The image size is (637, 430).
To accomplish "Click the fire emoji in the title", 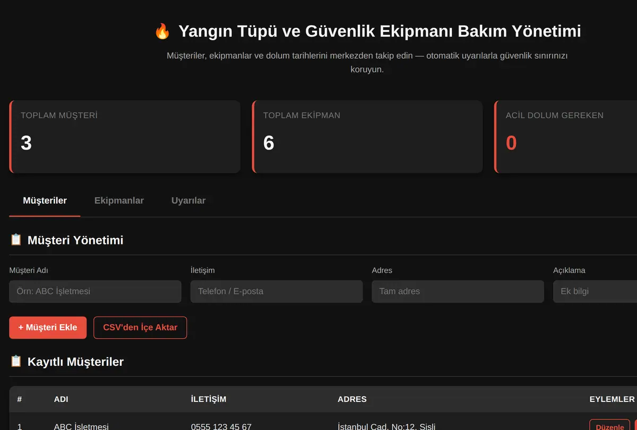I will 162,31.
